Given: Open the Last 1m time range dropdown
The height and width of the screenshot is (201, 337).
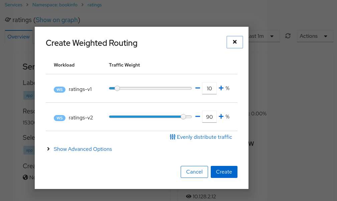Looking at the screenshot, I should [x=262, y=36].
